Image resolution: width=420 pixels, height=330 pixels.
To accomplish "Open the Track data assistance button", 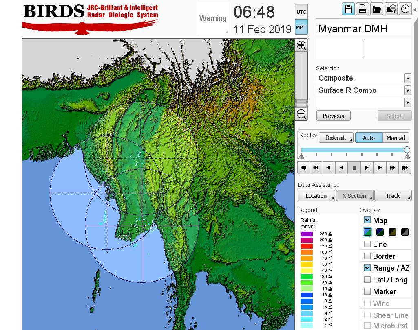I will [393, 196].
